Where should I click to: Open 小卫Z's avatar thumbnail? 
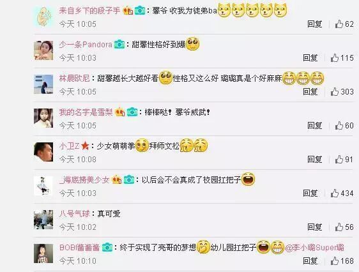tap(43, 152)
